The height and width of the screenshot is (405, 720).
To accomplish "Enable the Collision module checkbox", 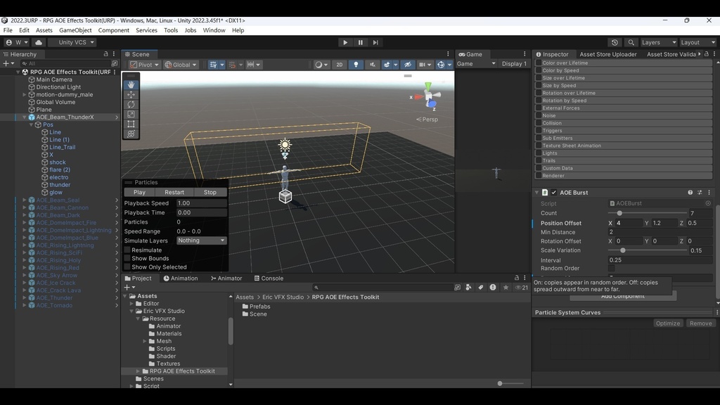I will [x=538, y=123].
